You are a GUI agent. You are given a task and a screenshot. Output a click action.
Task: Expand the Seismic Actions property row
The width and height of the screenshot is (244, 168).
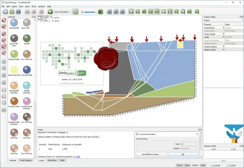[x=223, y=50]
